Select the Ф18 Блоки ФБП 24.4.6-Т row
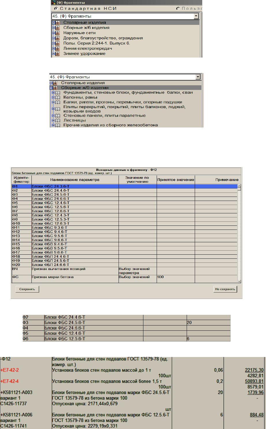The image size is (266, 429). pos(124,256)
